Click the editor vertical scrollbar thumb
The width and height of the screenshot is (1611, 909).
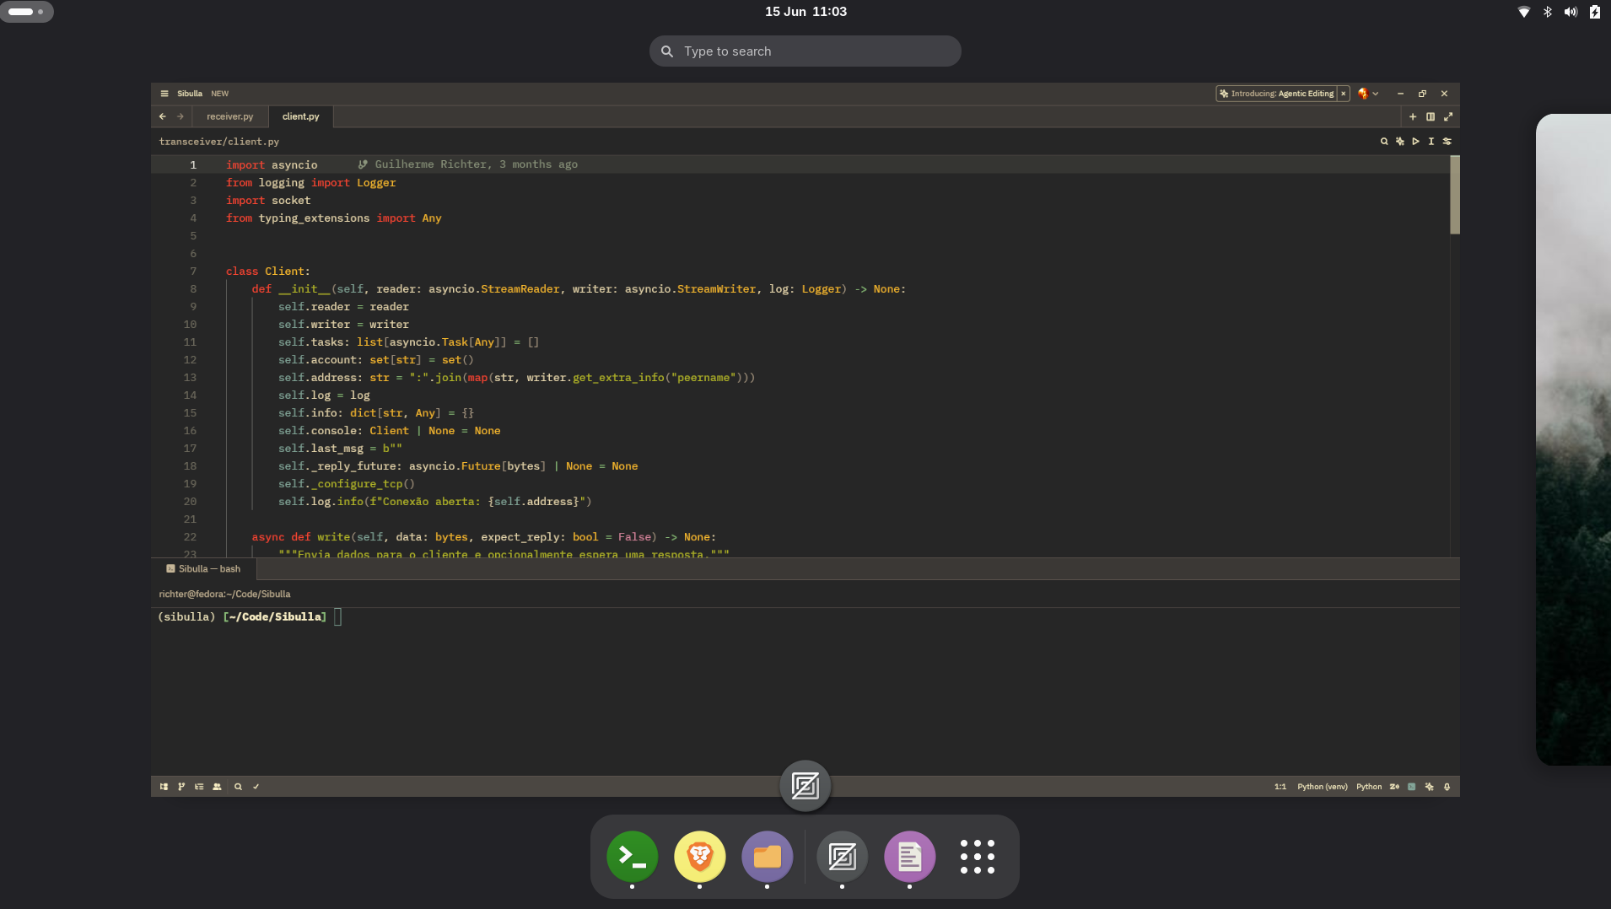tap(1454, 195)
